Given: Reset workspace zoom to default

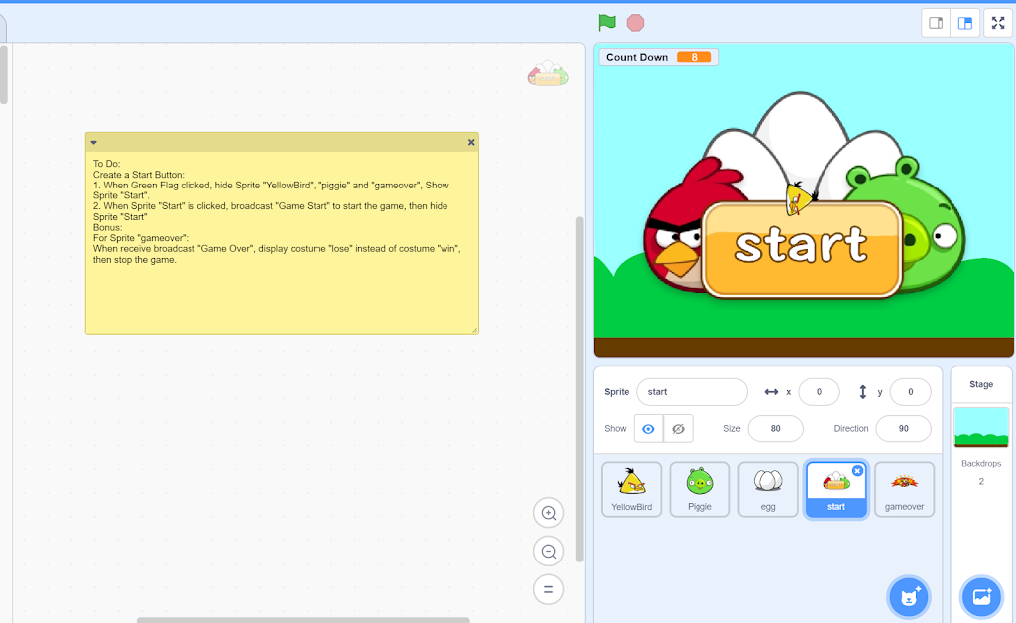Looking at the screenshot, I should pyautogui.click(x=548, y=590).
